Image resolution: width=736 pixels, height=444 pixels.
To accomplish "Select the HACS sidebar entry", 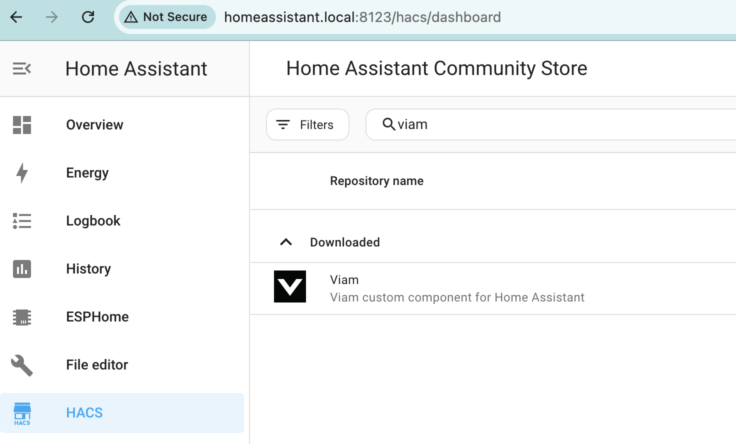I will (x=122, y=413).
